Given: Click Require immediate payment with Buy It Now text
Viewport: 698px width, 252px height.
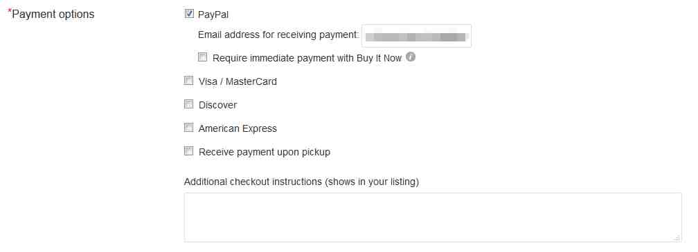Looking at the screenshot, I should pos(307,58).
